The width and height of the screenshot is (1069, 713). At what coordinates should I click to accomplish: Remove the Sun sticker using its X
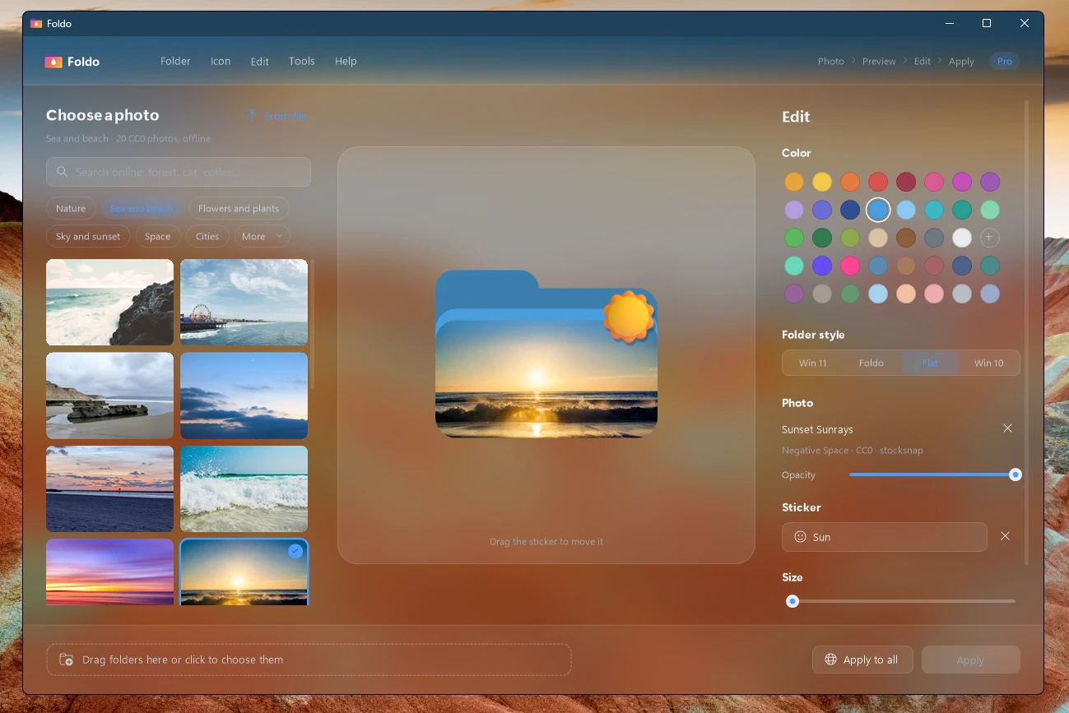click(x=1005, y=536)
